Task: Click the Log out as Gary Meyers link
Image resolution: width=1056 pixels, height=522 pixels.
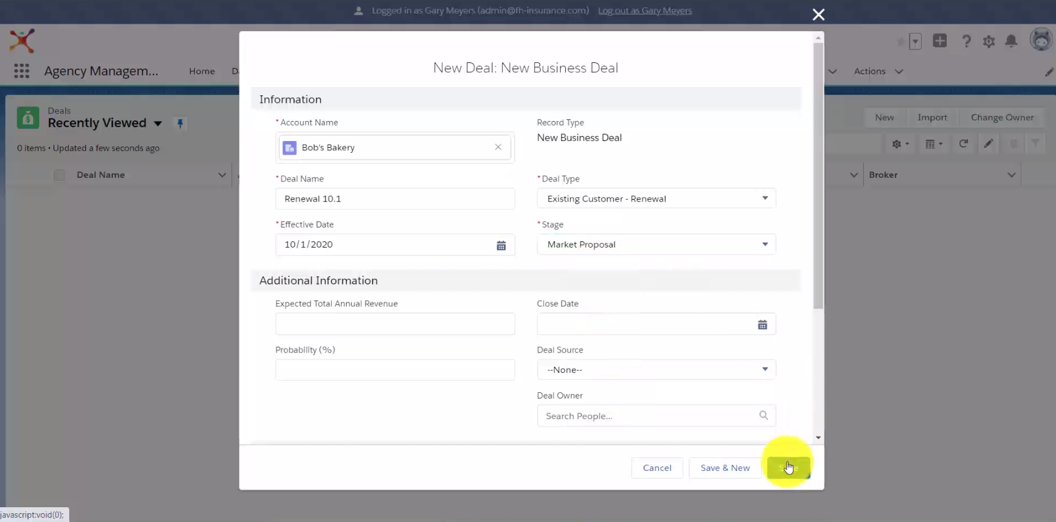Action: (x=645, y=11)
